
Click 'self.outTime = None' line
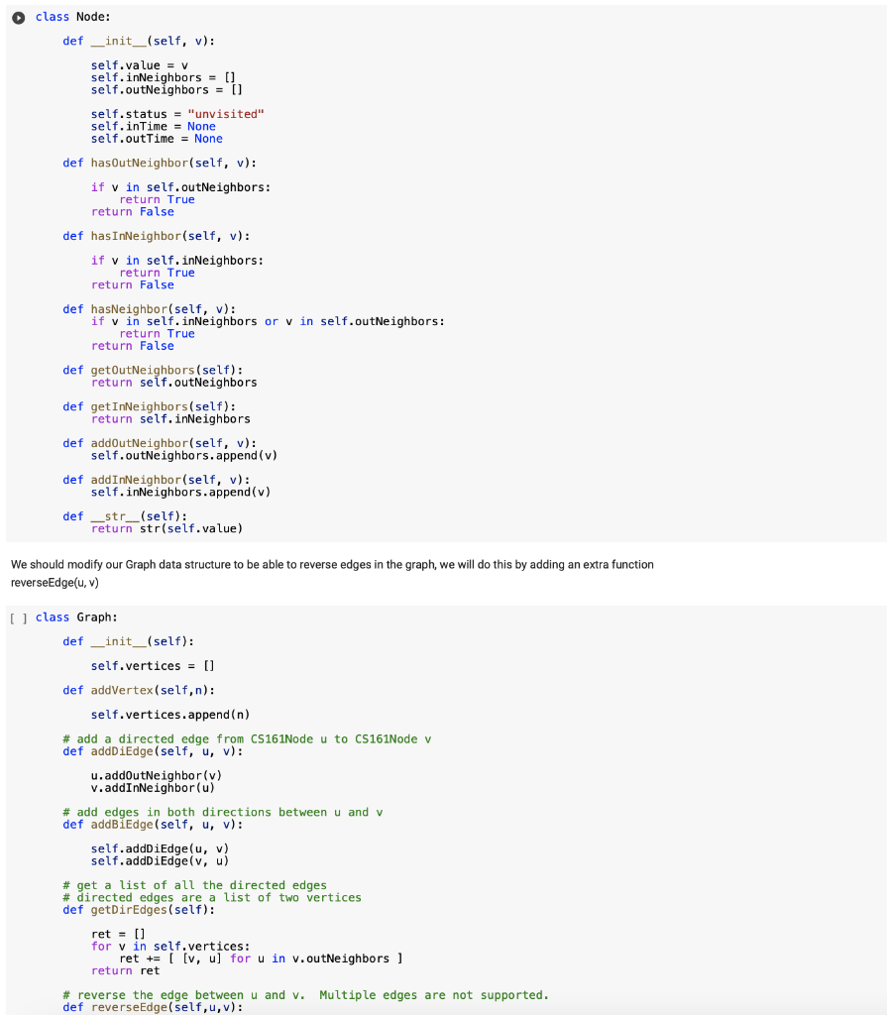157,139
